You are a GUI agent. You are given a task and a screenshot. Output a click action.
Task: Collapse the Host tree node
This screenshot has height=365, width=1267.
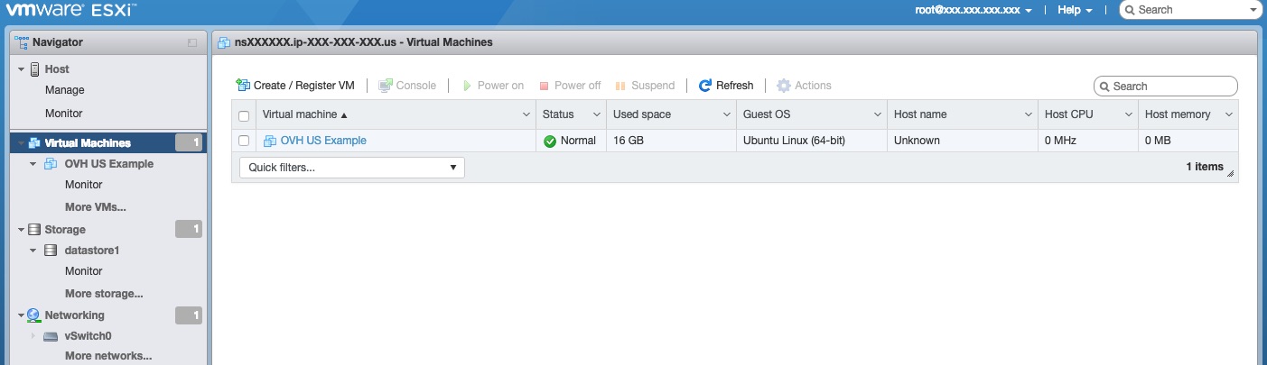[x=21, y=69]
